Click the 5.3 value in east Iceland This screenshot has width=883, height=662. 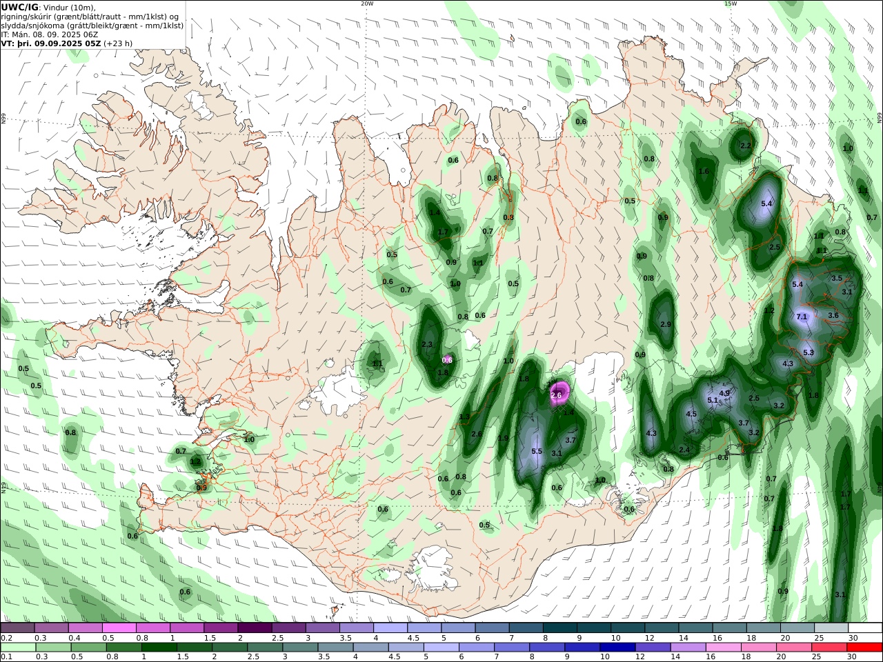[808, 352]
